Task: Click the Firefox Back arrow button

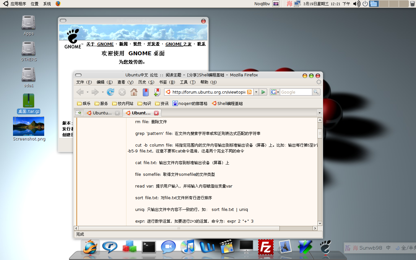Action: click(80, 92)
